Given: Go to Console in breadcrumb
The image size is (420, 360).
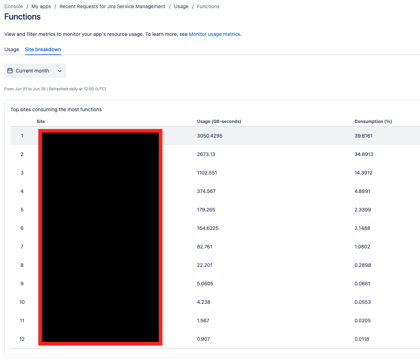Looking at the screenshot, I should click(x=14, y=6).
